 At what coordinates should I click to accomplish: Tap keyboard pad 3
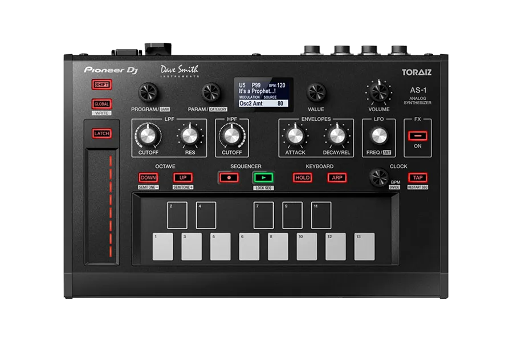(192, 247)
